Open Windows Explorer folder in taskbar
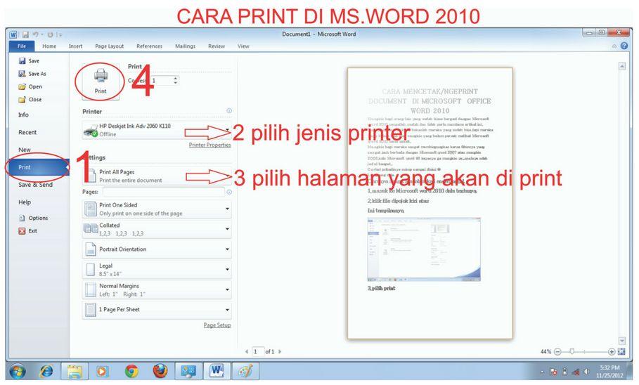639x385 pixels. (x=75, y=371)
